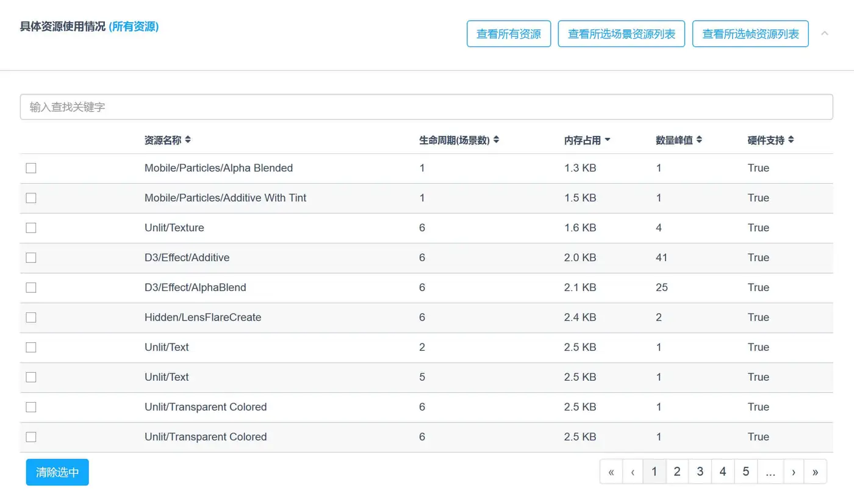Click the 具体资源使用情况 panel title

pyautogui.click(x=63, y=27)
